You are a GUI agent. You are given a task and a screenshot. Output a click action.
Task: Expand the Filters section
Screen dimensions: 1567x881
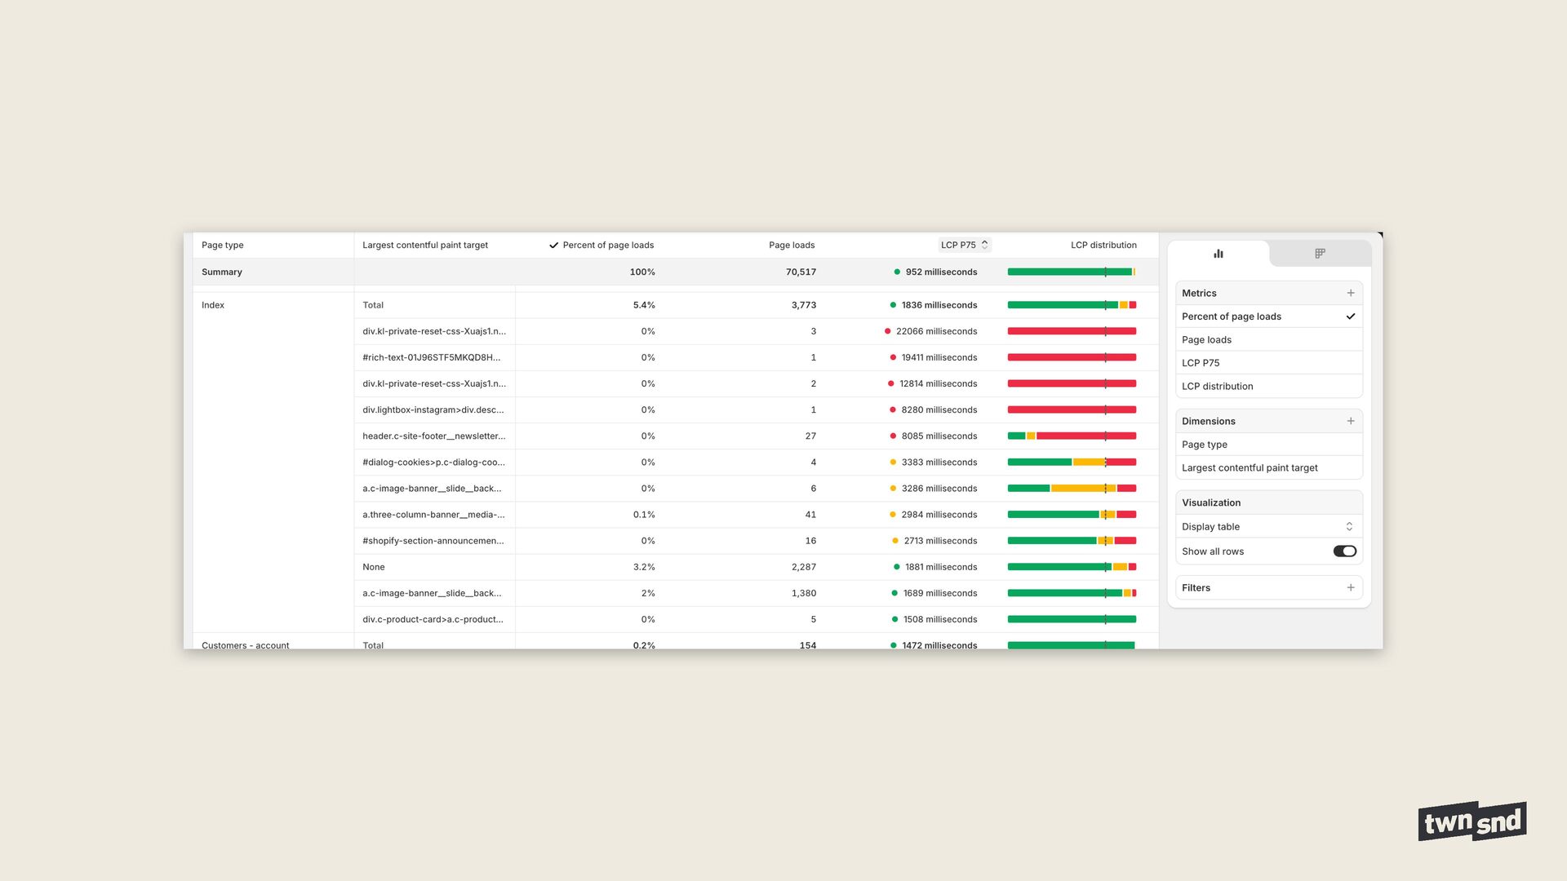[x=1196, y=587]
